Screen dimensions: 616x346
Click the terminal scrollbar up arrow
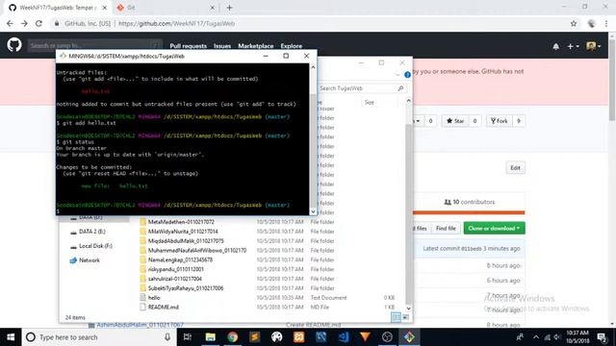pos(313,67)
